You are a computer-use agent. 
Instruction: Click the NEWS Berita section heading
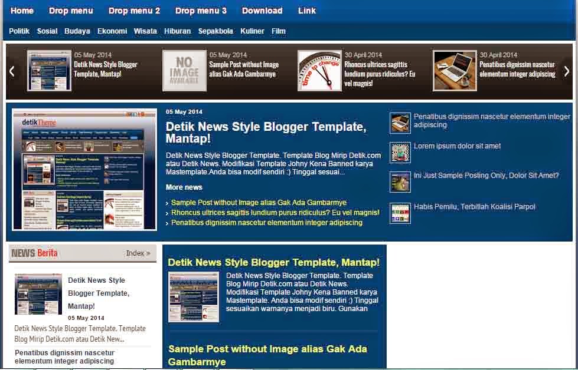pos(34,253)
